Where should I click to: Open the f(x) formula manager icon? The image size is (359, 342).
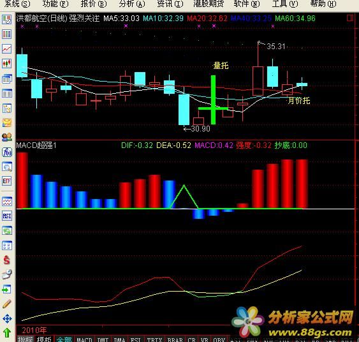pyautogui.click(x=7, y=152)
